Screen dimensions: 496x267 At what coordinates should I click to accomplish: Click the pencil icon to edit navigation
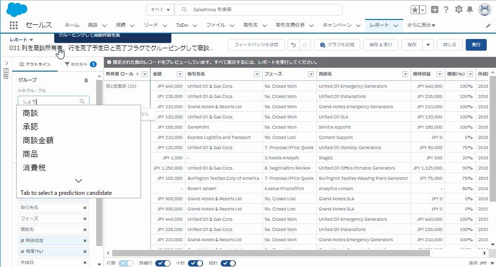[488, 25]
